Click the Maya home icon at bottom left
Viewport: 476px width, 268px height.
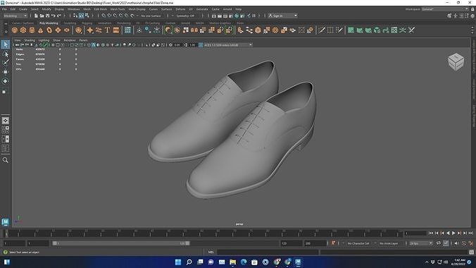(5, 221)
